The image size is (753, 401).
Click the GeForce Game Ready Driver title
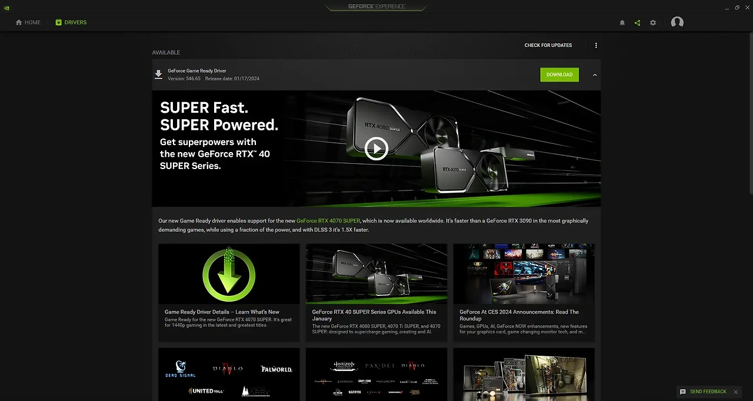pyautogui.click(x=197, y=70)
